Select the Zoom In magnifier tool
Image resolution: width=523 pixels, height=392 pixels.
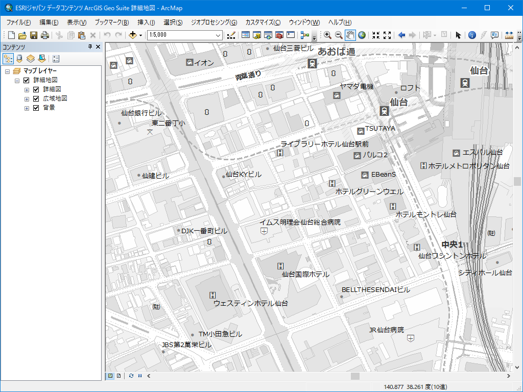327,35
